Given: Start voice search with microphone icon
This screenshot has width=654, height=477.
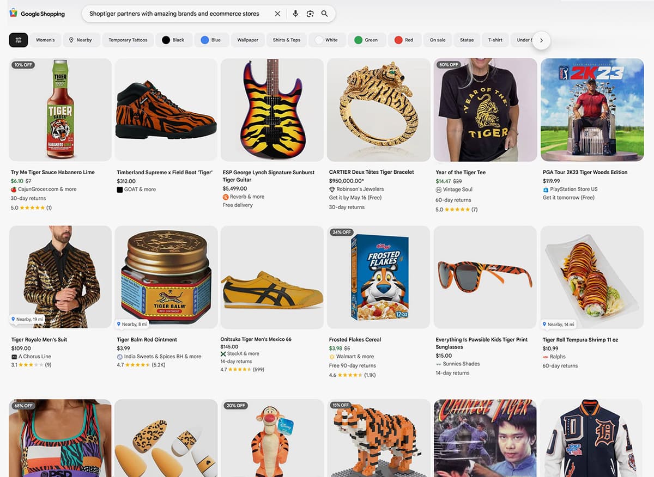Looking at the screenshot, I should (295, 14).
